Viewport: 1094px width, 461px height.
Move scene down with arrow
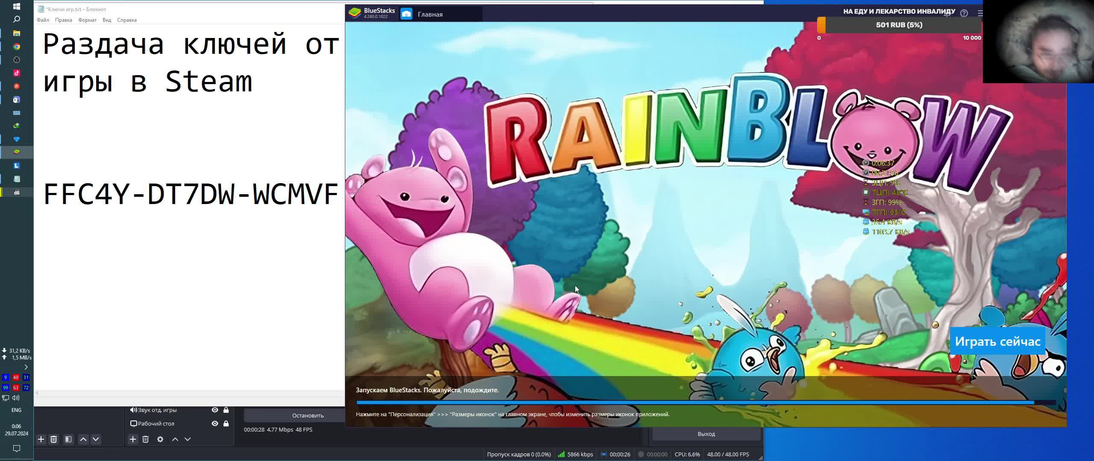[x=96, y=439]
